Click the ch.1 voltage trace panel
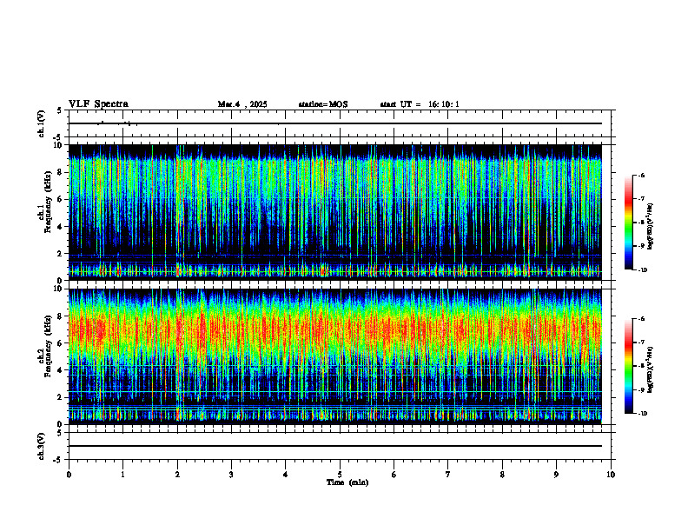Image resolution: width=688 pixels, height=532 pixels. (x=340, y=123)
